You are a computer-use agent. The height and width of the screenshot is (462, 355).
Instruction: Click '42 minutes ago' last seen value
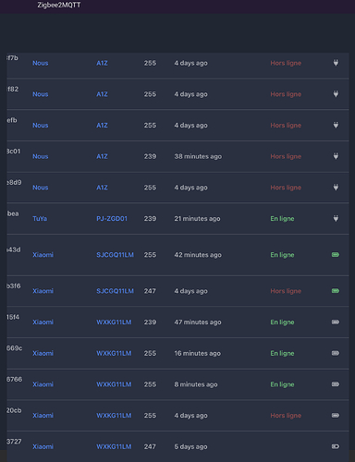198,255
